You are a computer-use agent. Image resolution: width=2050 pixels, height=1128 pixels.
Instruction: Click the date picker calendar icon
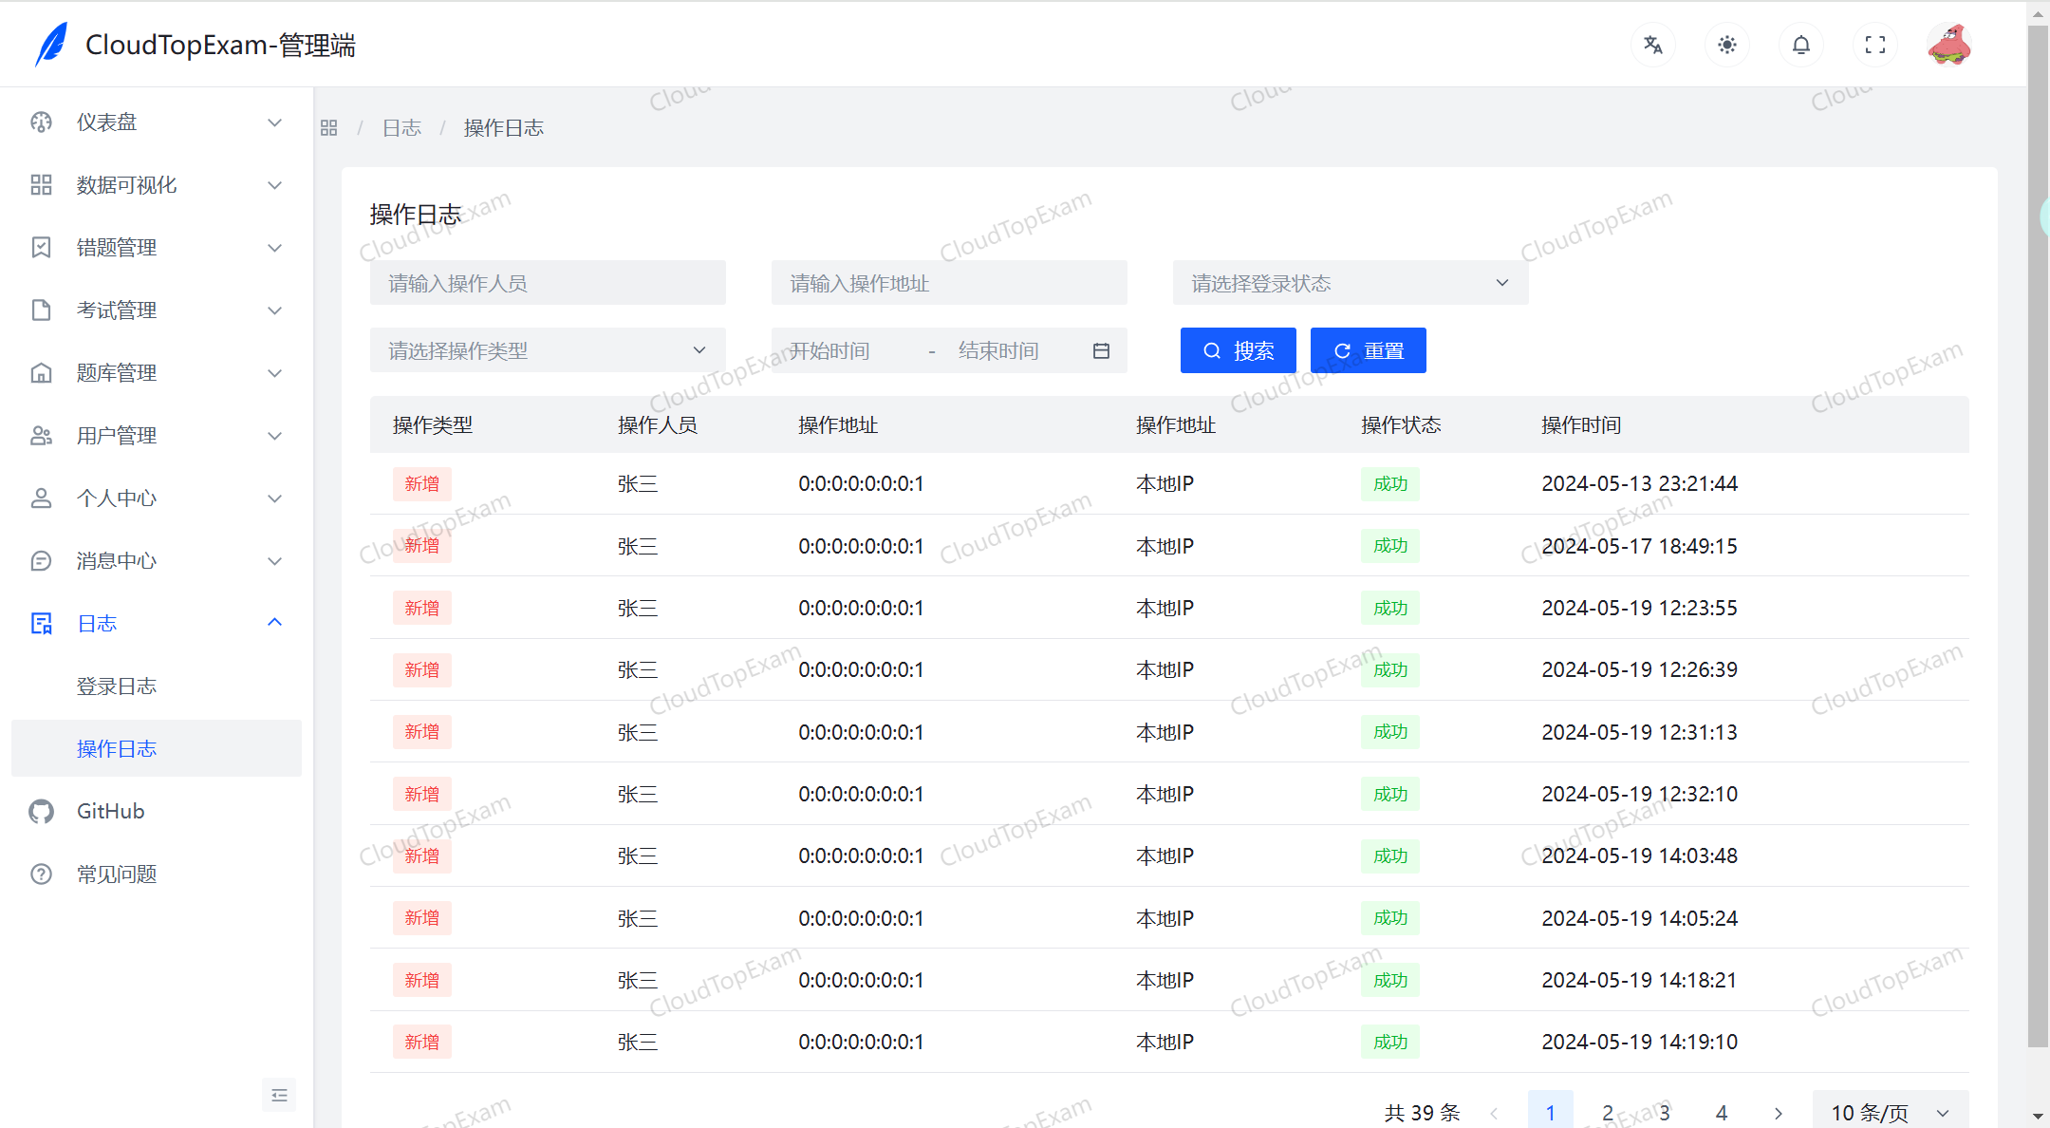(x=1101, y=350)
